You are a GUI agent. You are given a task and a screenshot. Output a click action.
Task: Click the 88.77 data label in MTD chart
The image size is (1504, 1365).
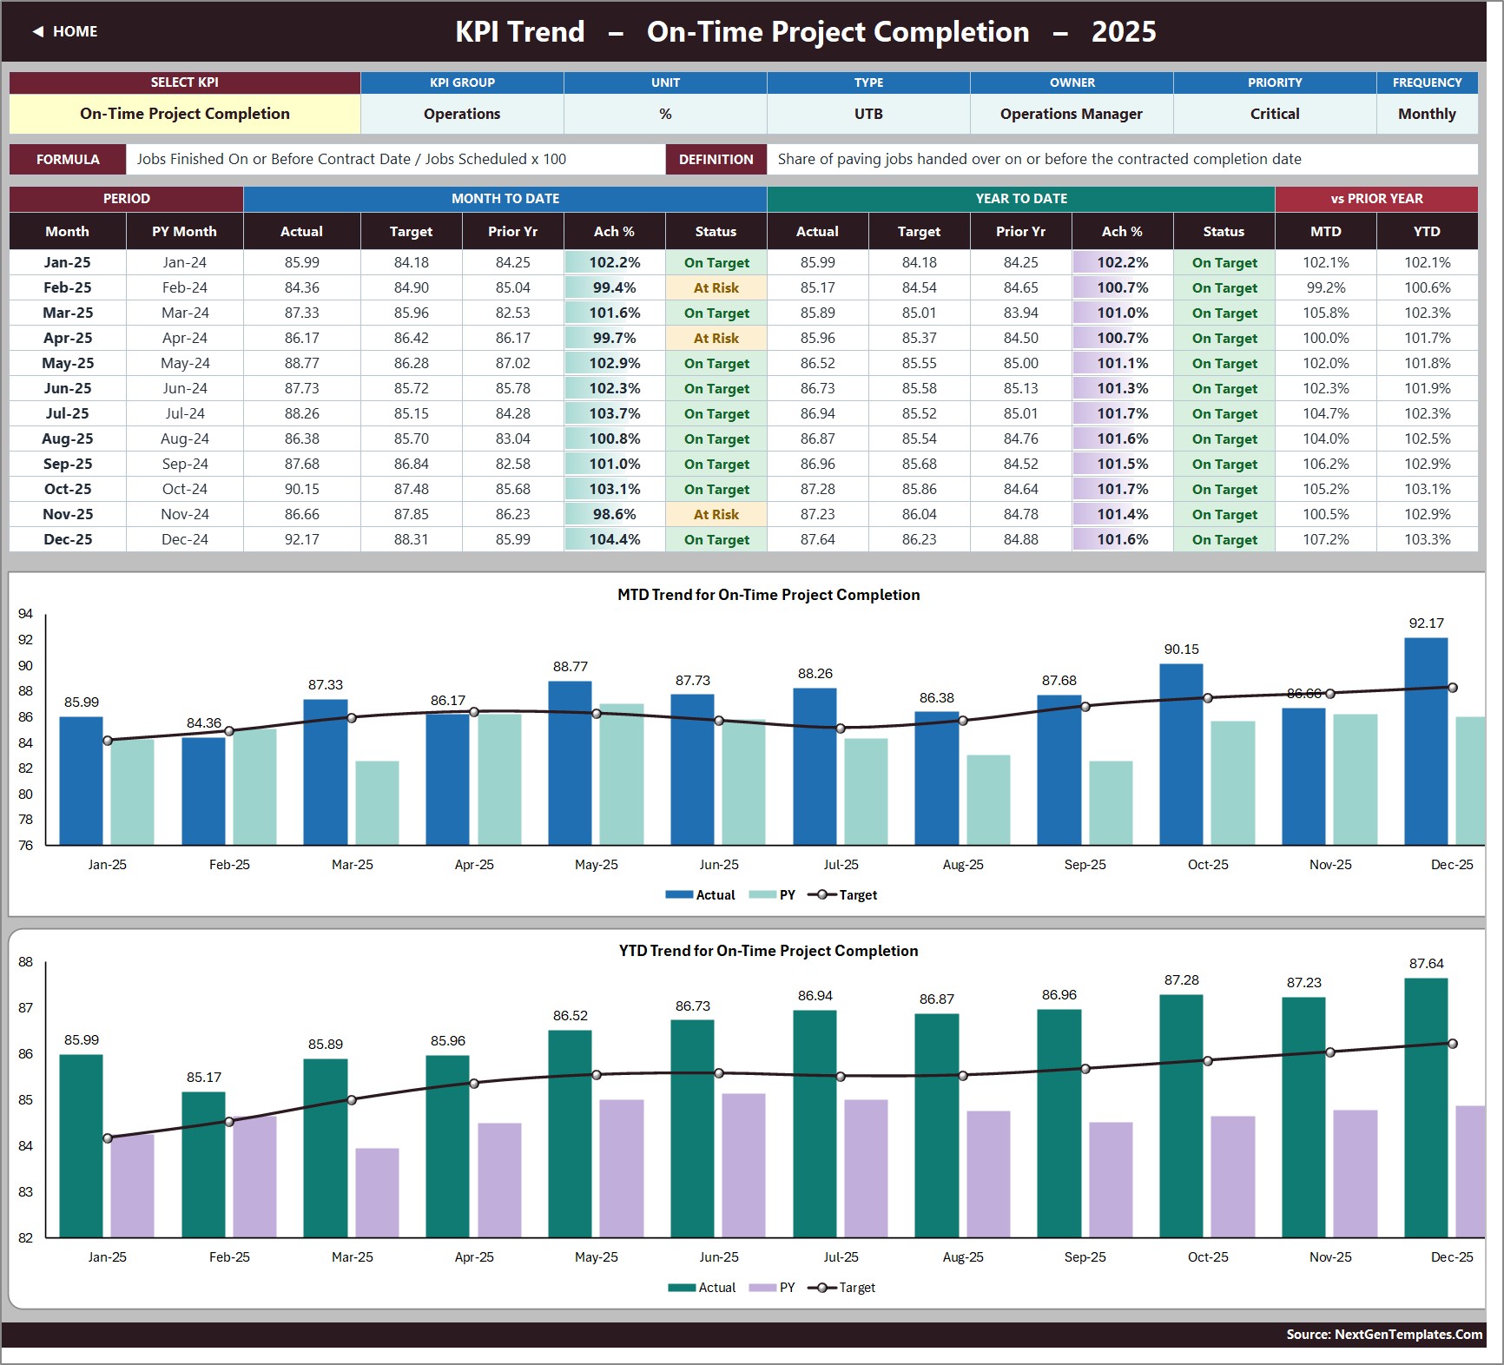point(571,667)
